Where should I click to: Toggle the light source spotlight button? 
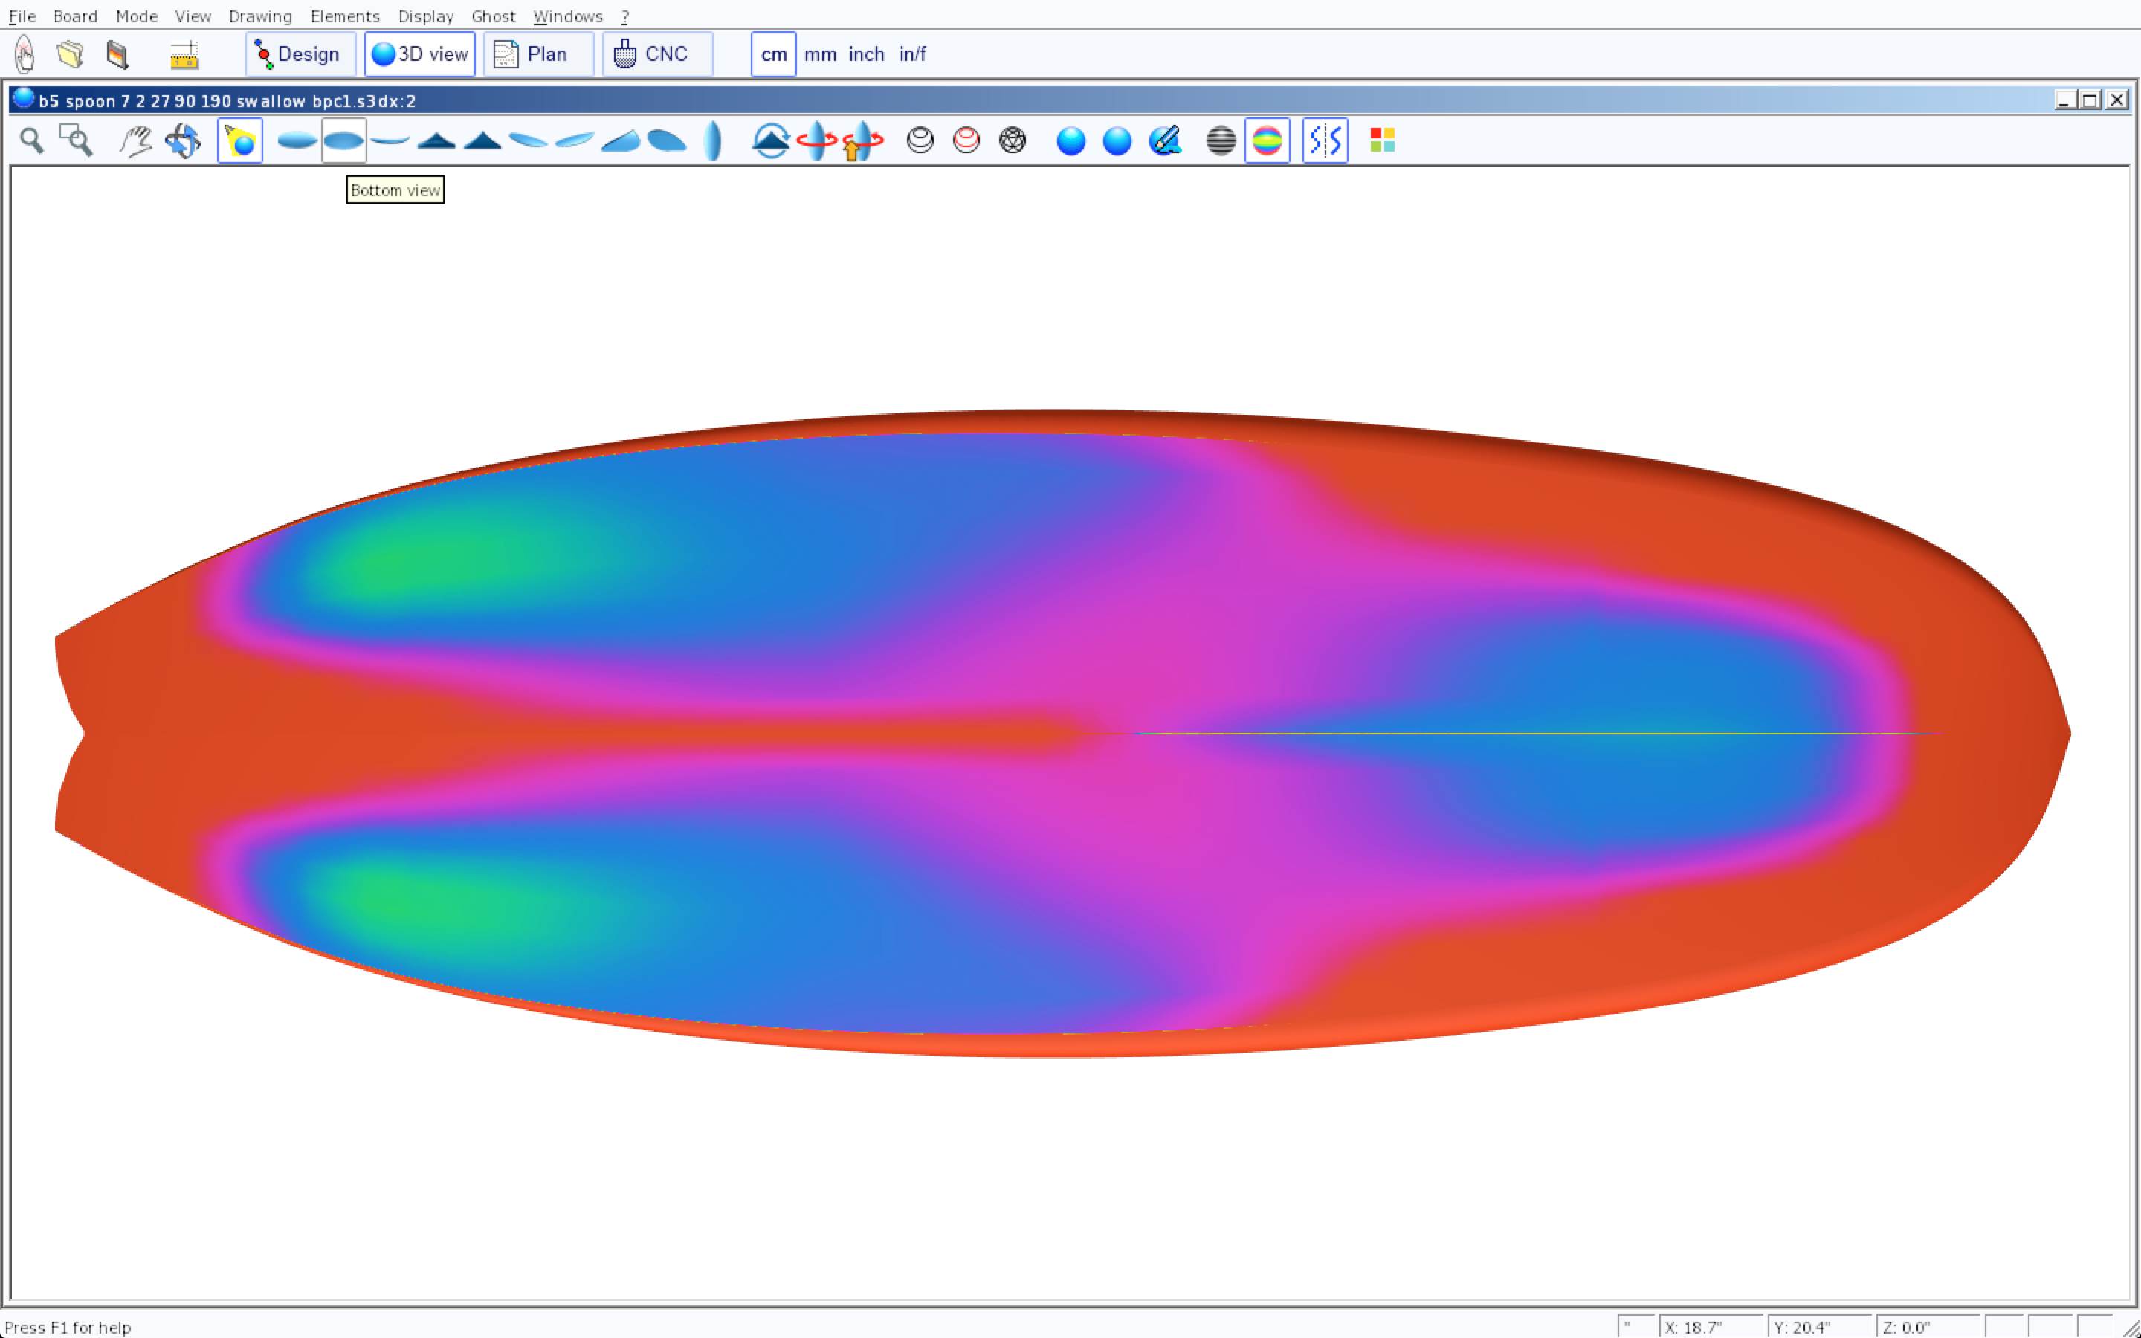click(240, 140)
